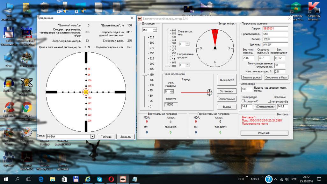
Task: Toggle the 'мм.рт.столба' pressure checkbox
Action: [269, 101]
